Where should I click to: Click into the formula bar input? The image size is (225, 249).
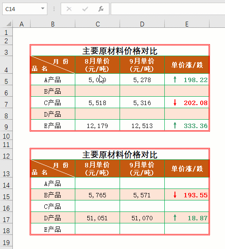[x=168, y=9]
